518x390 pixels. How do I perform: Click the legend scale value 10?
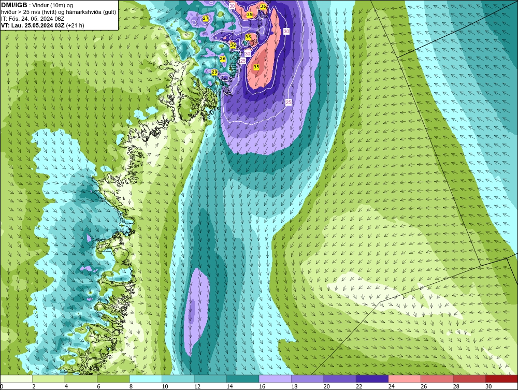(x=165, y=386)
